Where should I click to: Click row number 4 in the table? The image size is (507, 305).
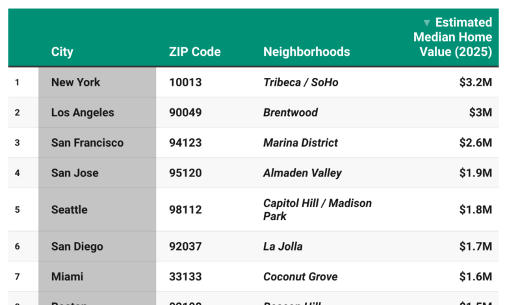18,173
